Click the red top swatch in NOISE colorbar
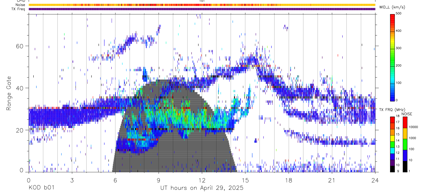Screen dimensions: 422x195 405,122
